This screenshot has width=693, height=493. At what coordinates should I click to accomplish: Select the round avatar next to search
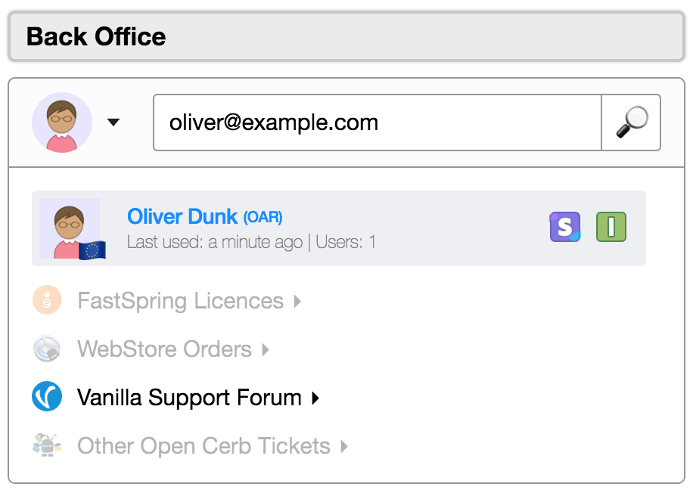coord(62,122)
